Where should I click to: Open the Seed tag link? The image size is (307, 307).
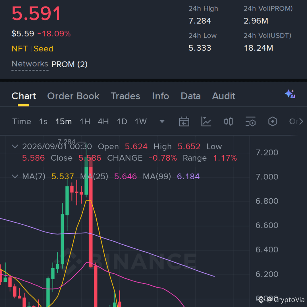pyautogui.click(x=43, y=49)
